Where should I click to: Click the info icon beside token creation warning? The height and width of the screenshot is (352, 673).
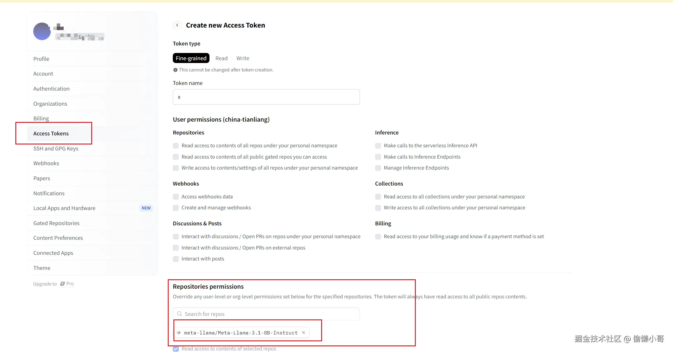[175, 70]
